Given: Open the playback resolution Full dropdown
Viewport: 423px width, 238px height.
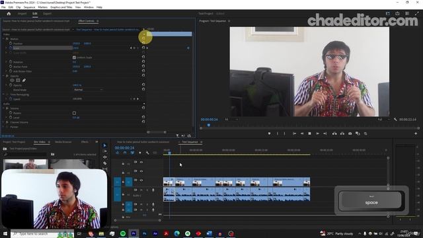Looking at the screenshot, I should tap(383, 119).
